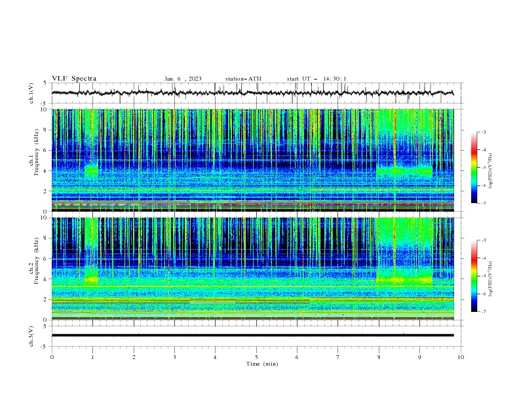Click time axis tick label "6"
Screen dimensions: 519x401
[x=297, y=357]
